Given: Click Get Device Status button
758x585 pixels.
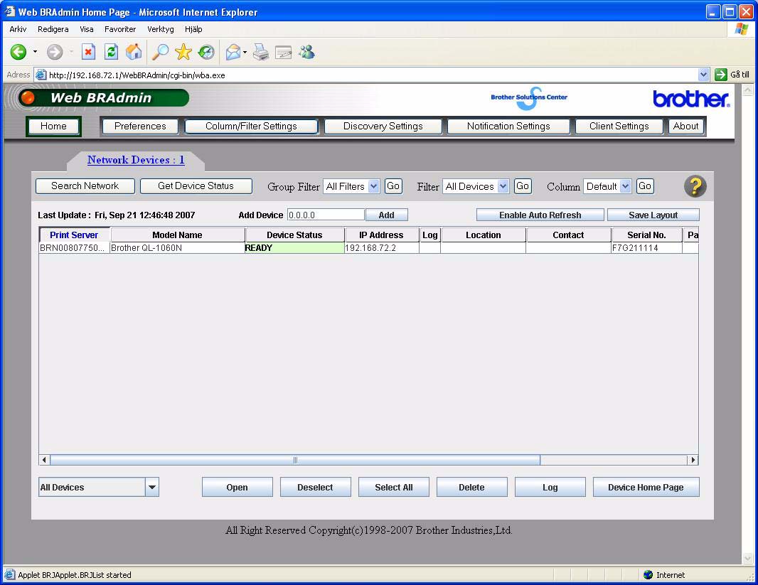Looking at the screenshot, I should click(x=196, y=186).
